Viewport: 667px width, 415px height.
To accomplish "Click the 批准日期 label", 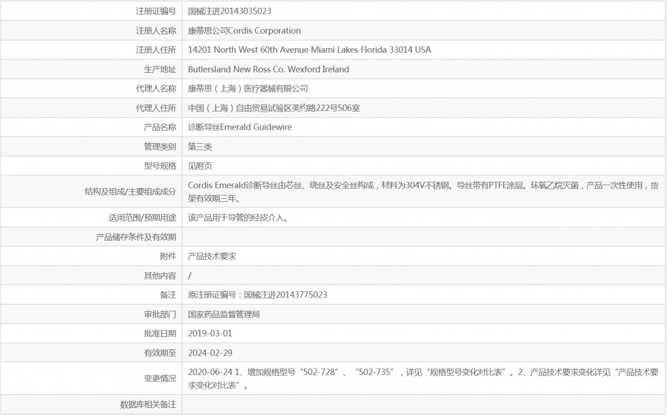I will [160, 333].
